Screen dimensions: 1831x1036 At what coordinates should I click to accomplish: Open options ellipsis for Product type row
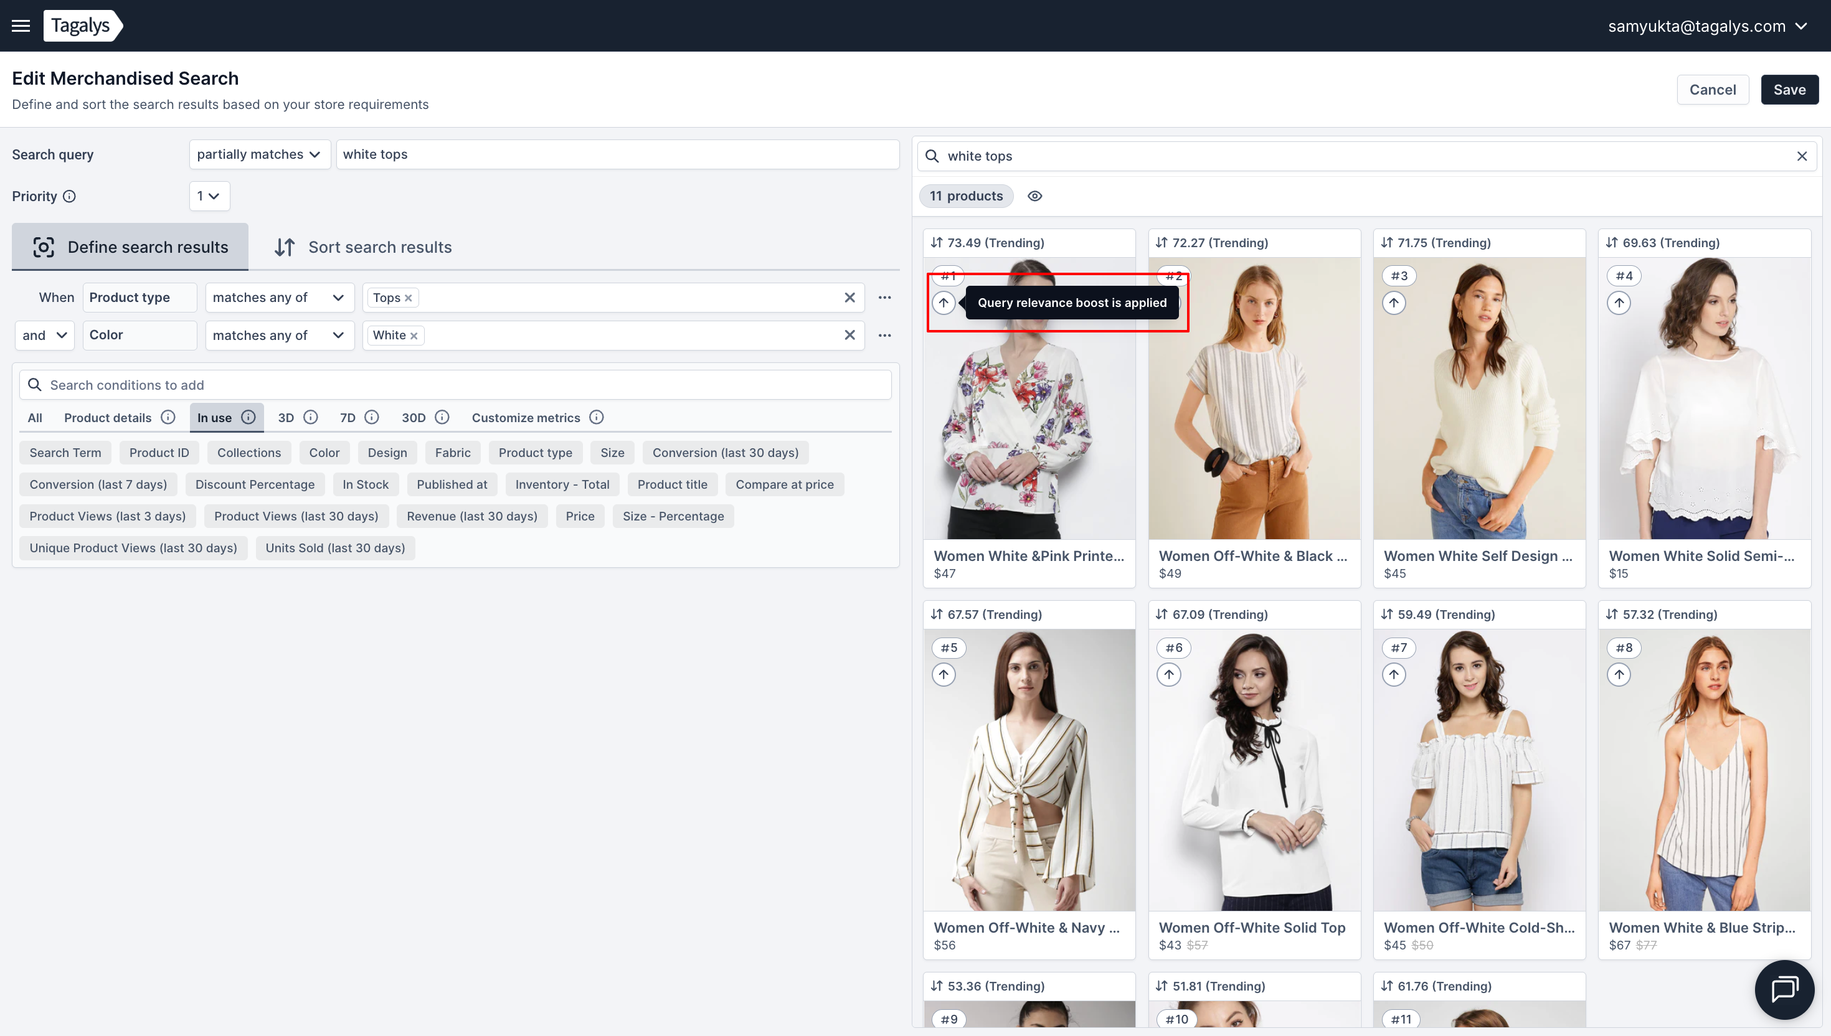(x=884, y=298)
